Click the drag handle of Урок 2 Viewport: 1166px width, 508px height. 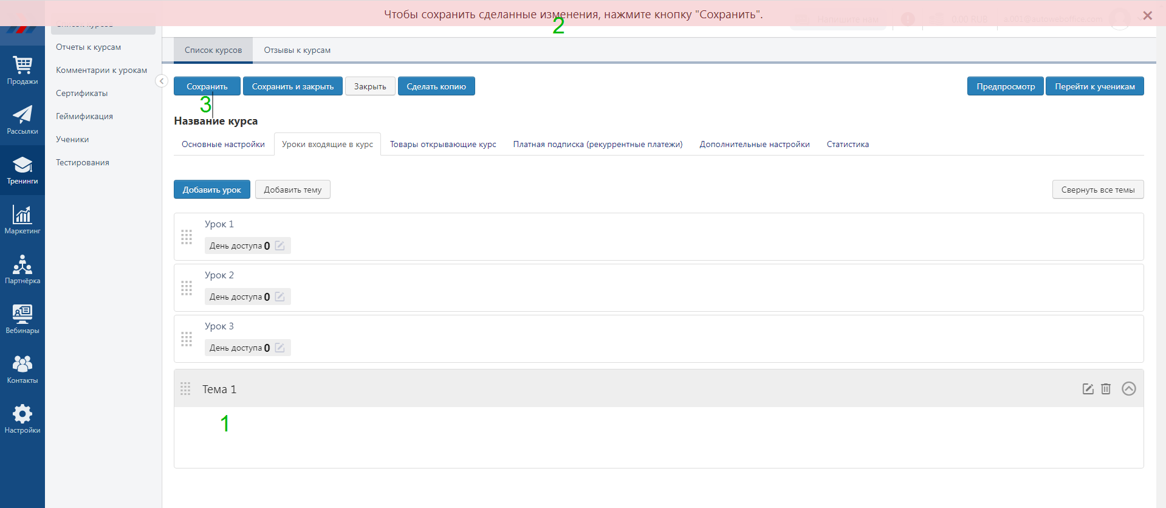click(x=187, y=288)
